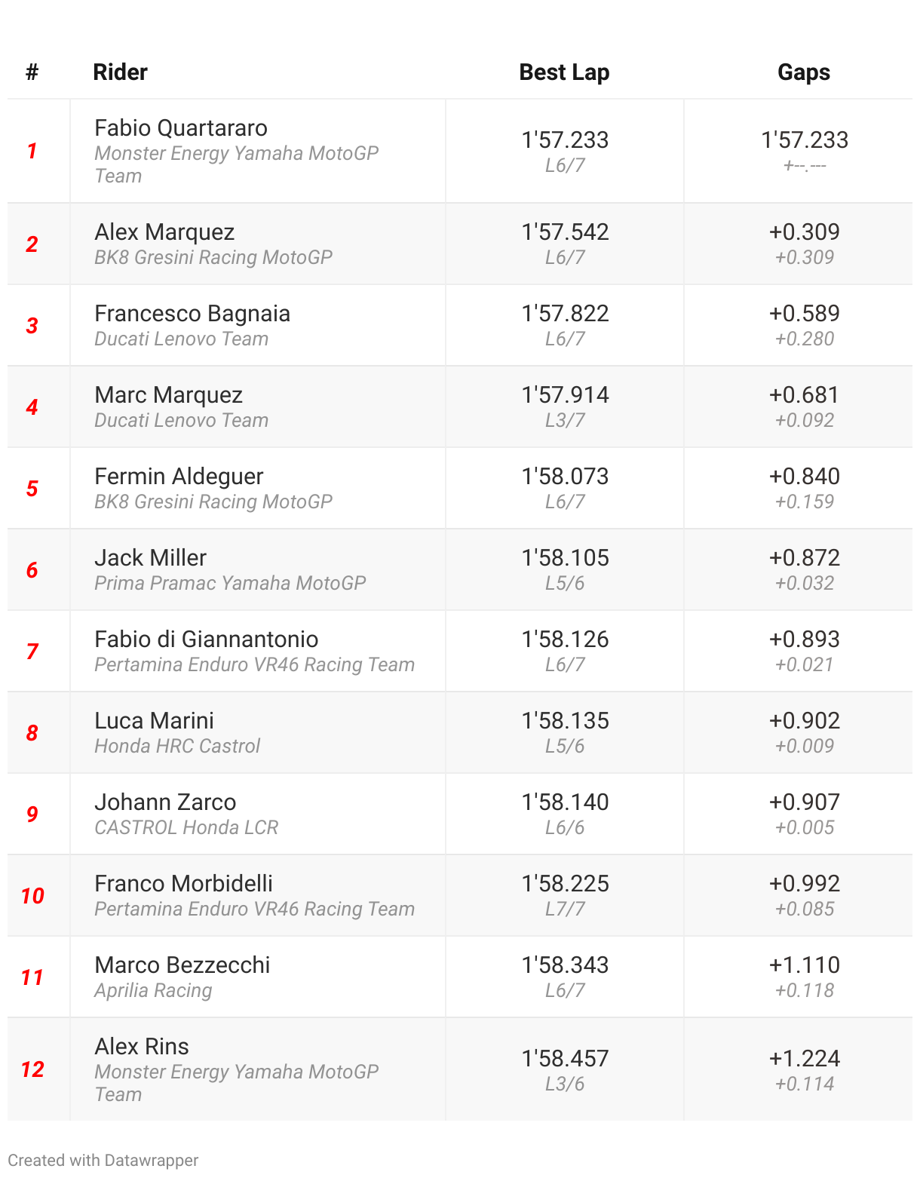Click the Rider column header
Image resolution: width=920 pixels, height=1178 pixels.
(120, 72)
